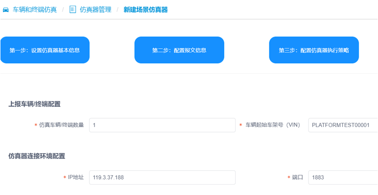The width and height of the screenshot is (378, 195).
Task: Focus the 仿真车辆/终端数量 input field
Action: point(162,125)
